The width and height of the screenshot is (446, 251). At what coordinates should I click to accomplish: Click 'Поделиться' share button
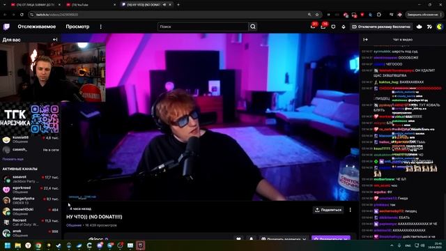[x=328, y=210]
